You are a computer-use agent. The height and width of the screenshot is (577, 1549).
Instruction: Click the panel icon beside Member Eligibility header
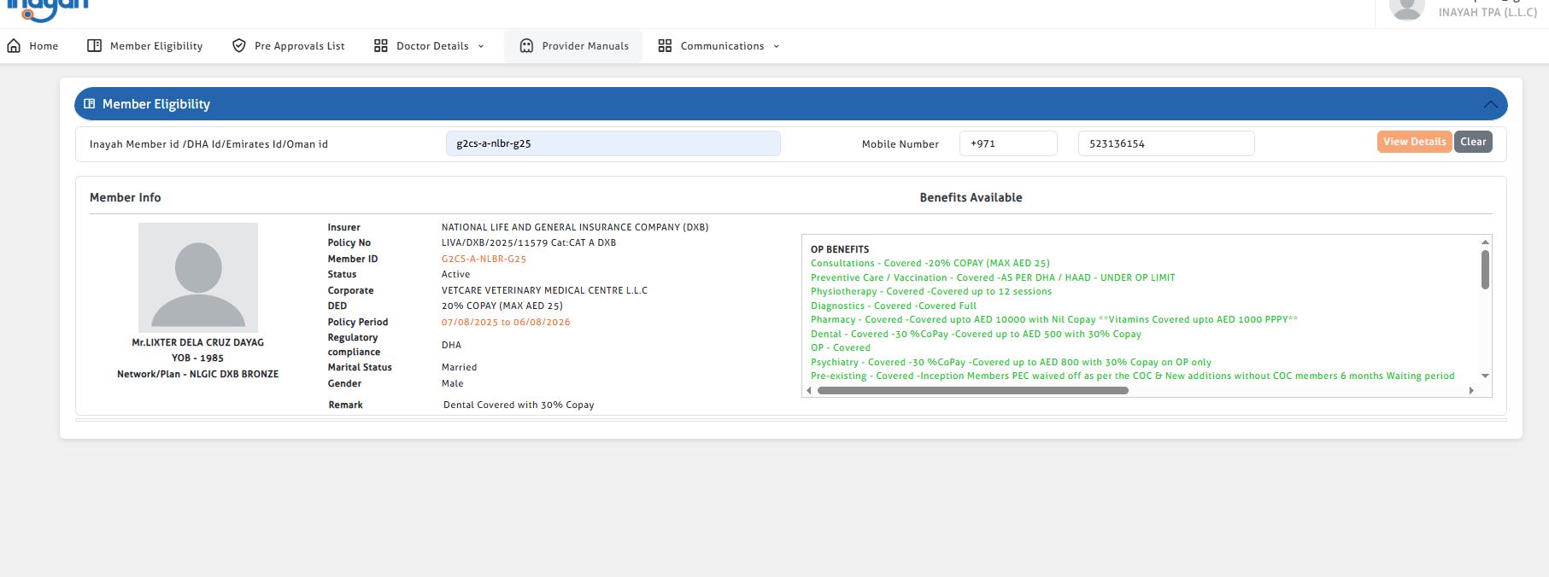pos(89,104)
